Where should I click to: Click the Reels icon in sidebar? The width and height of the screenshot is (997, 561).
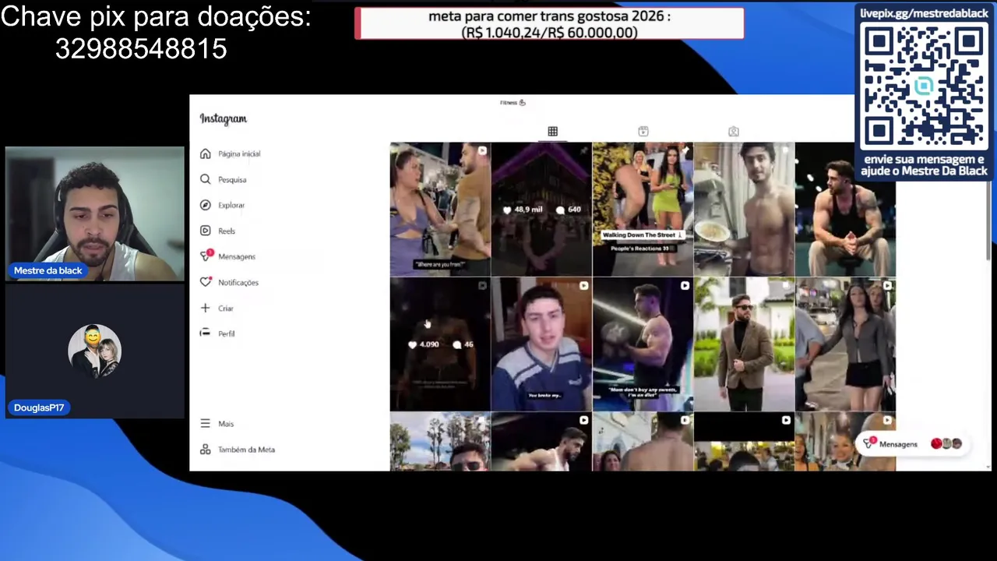[205, 231]
